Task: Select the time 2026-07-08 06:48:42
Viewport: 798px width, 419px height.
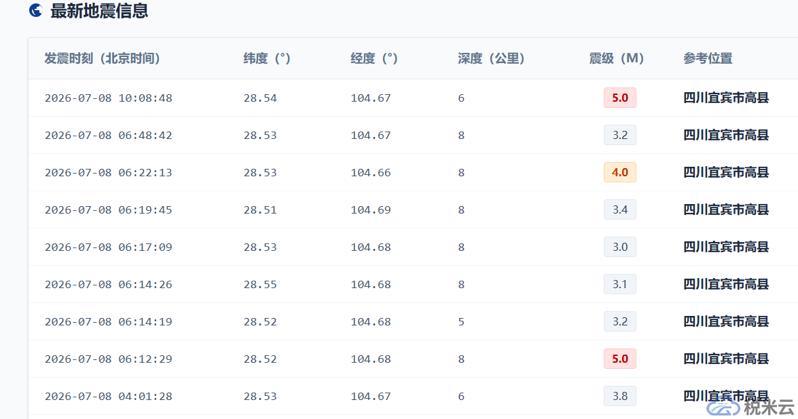Action: [109, 135]
